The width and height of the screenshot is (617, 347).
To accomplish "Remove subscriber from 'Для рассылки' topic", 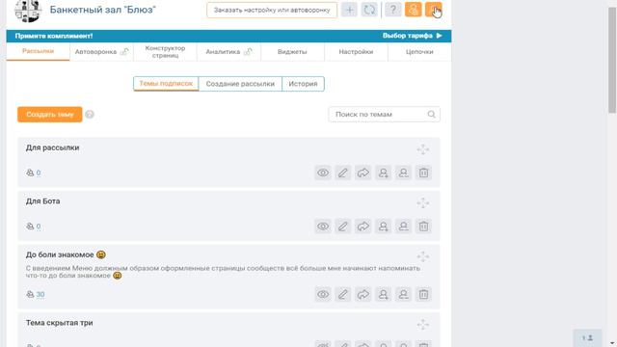I will point(403,173).
